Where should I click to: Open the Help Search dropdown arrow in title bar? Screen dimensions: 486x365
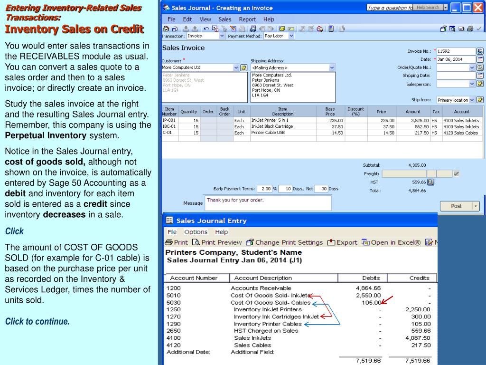[x=446, y=8]
